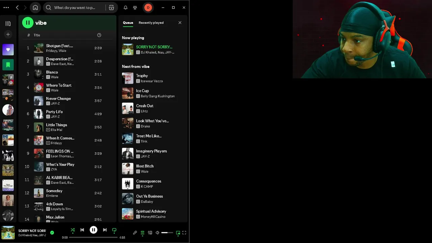The image size is (432, 243).
Task: Go forward with the right arrow
Action: pyautogui.click(x=25, y=7)
